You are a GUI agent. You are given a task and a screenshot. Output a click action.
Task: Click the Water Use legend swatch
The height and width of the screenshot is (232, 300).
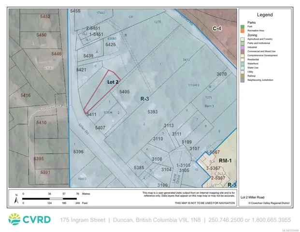coord(242,68)
